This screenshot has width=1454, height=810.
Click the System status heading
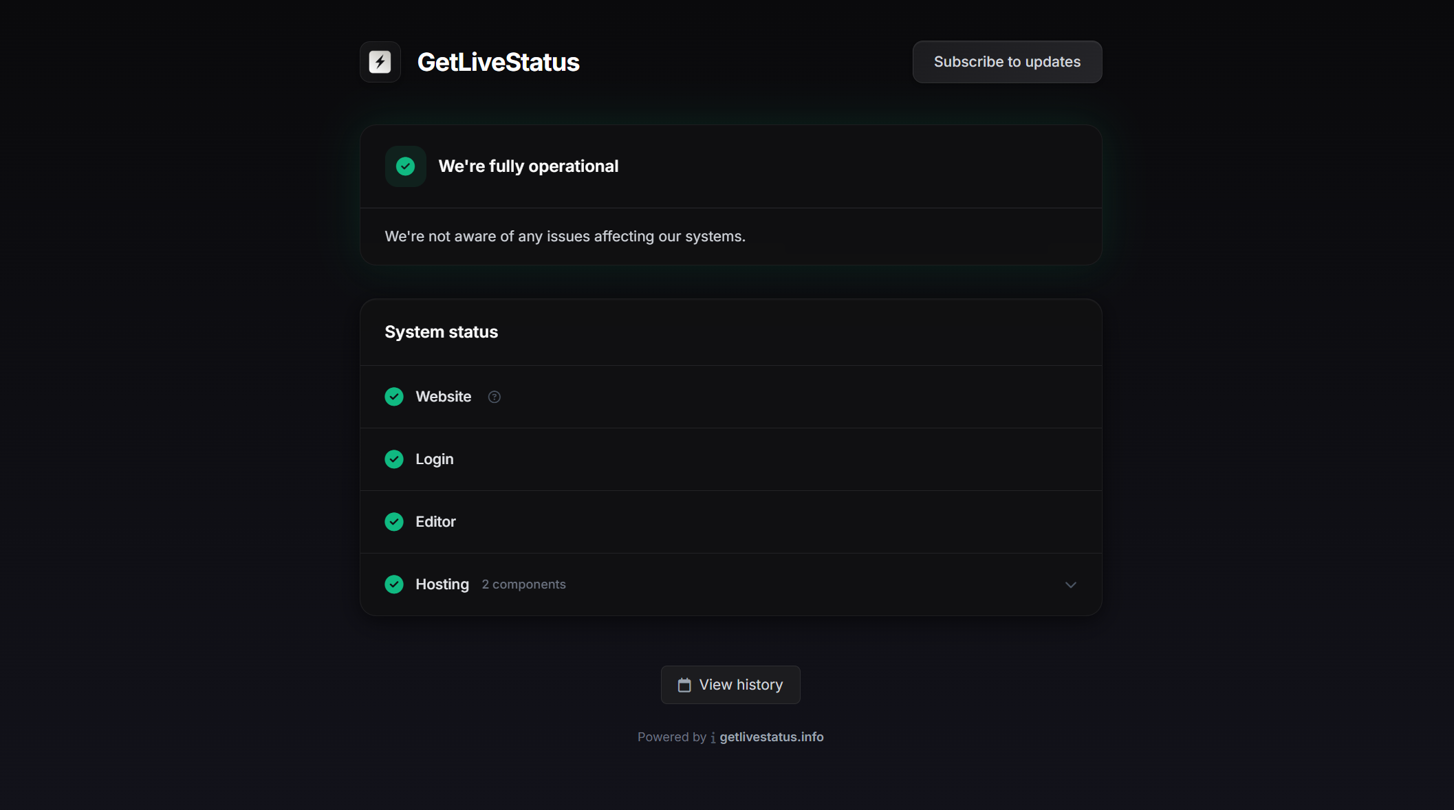click(441, 332)
